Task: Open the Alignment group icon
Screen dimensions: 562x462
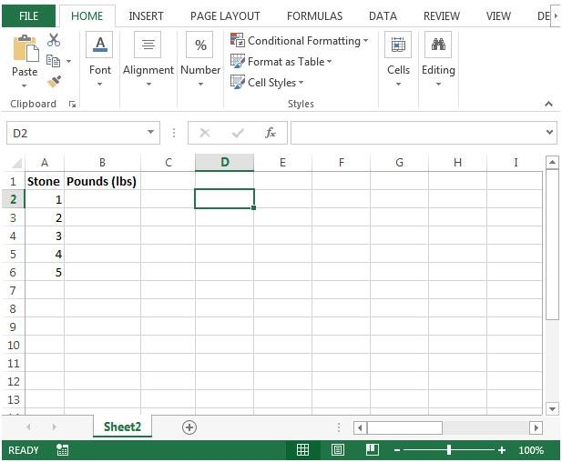Action: 148,45
